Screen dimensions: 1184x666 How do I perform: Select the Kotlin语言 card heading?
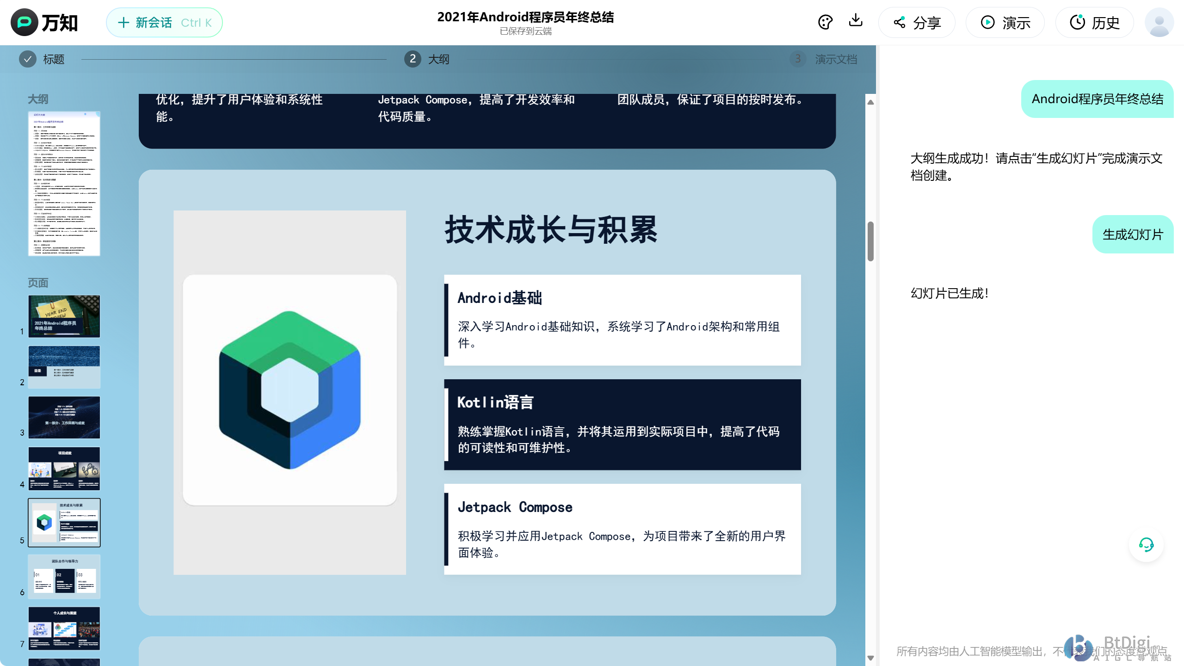pyautogui.click(x=495, y=402)
